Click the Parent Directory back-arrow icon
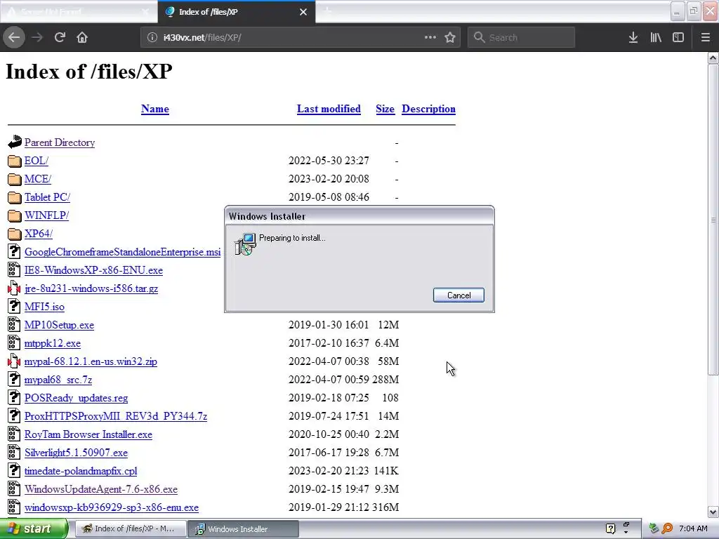This screenshot has width=719, height=539. (15, 142)
